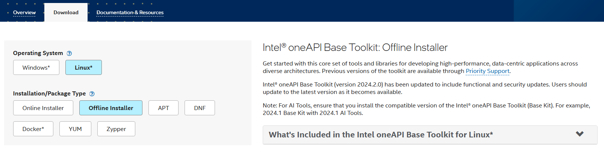
Task: Choose the Online Installer package type
Action: tap(43, 108)
